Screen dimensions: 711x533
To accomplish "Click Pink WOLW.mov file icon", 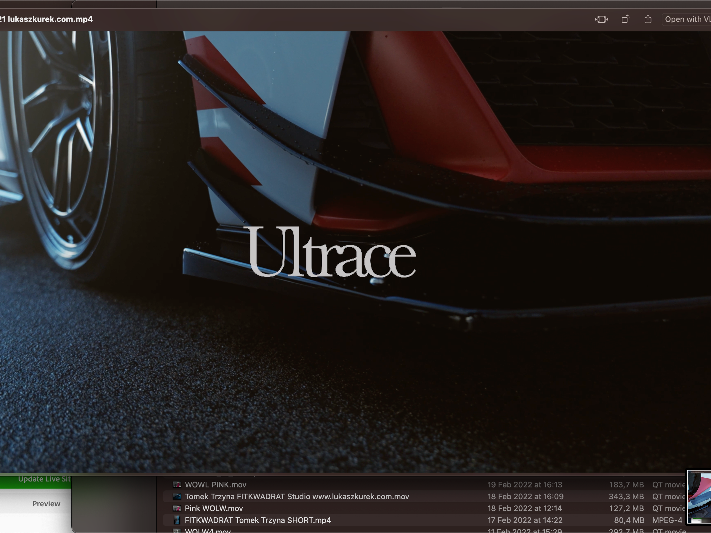I will 177,508.
